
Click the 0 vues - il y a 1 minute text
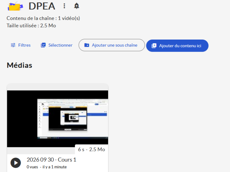click(47, 167)
